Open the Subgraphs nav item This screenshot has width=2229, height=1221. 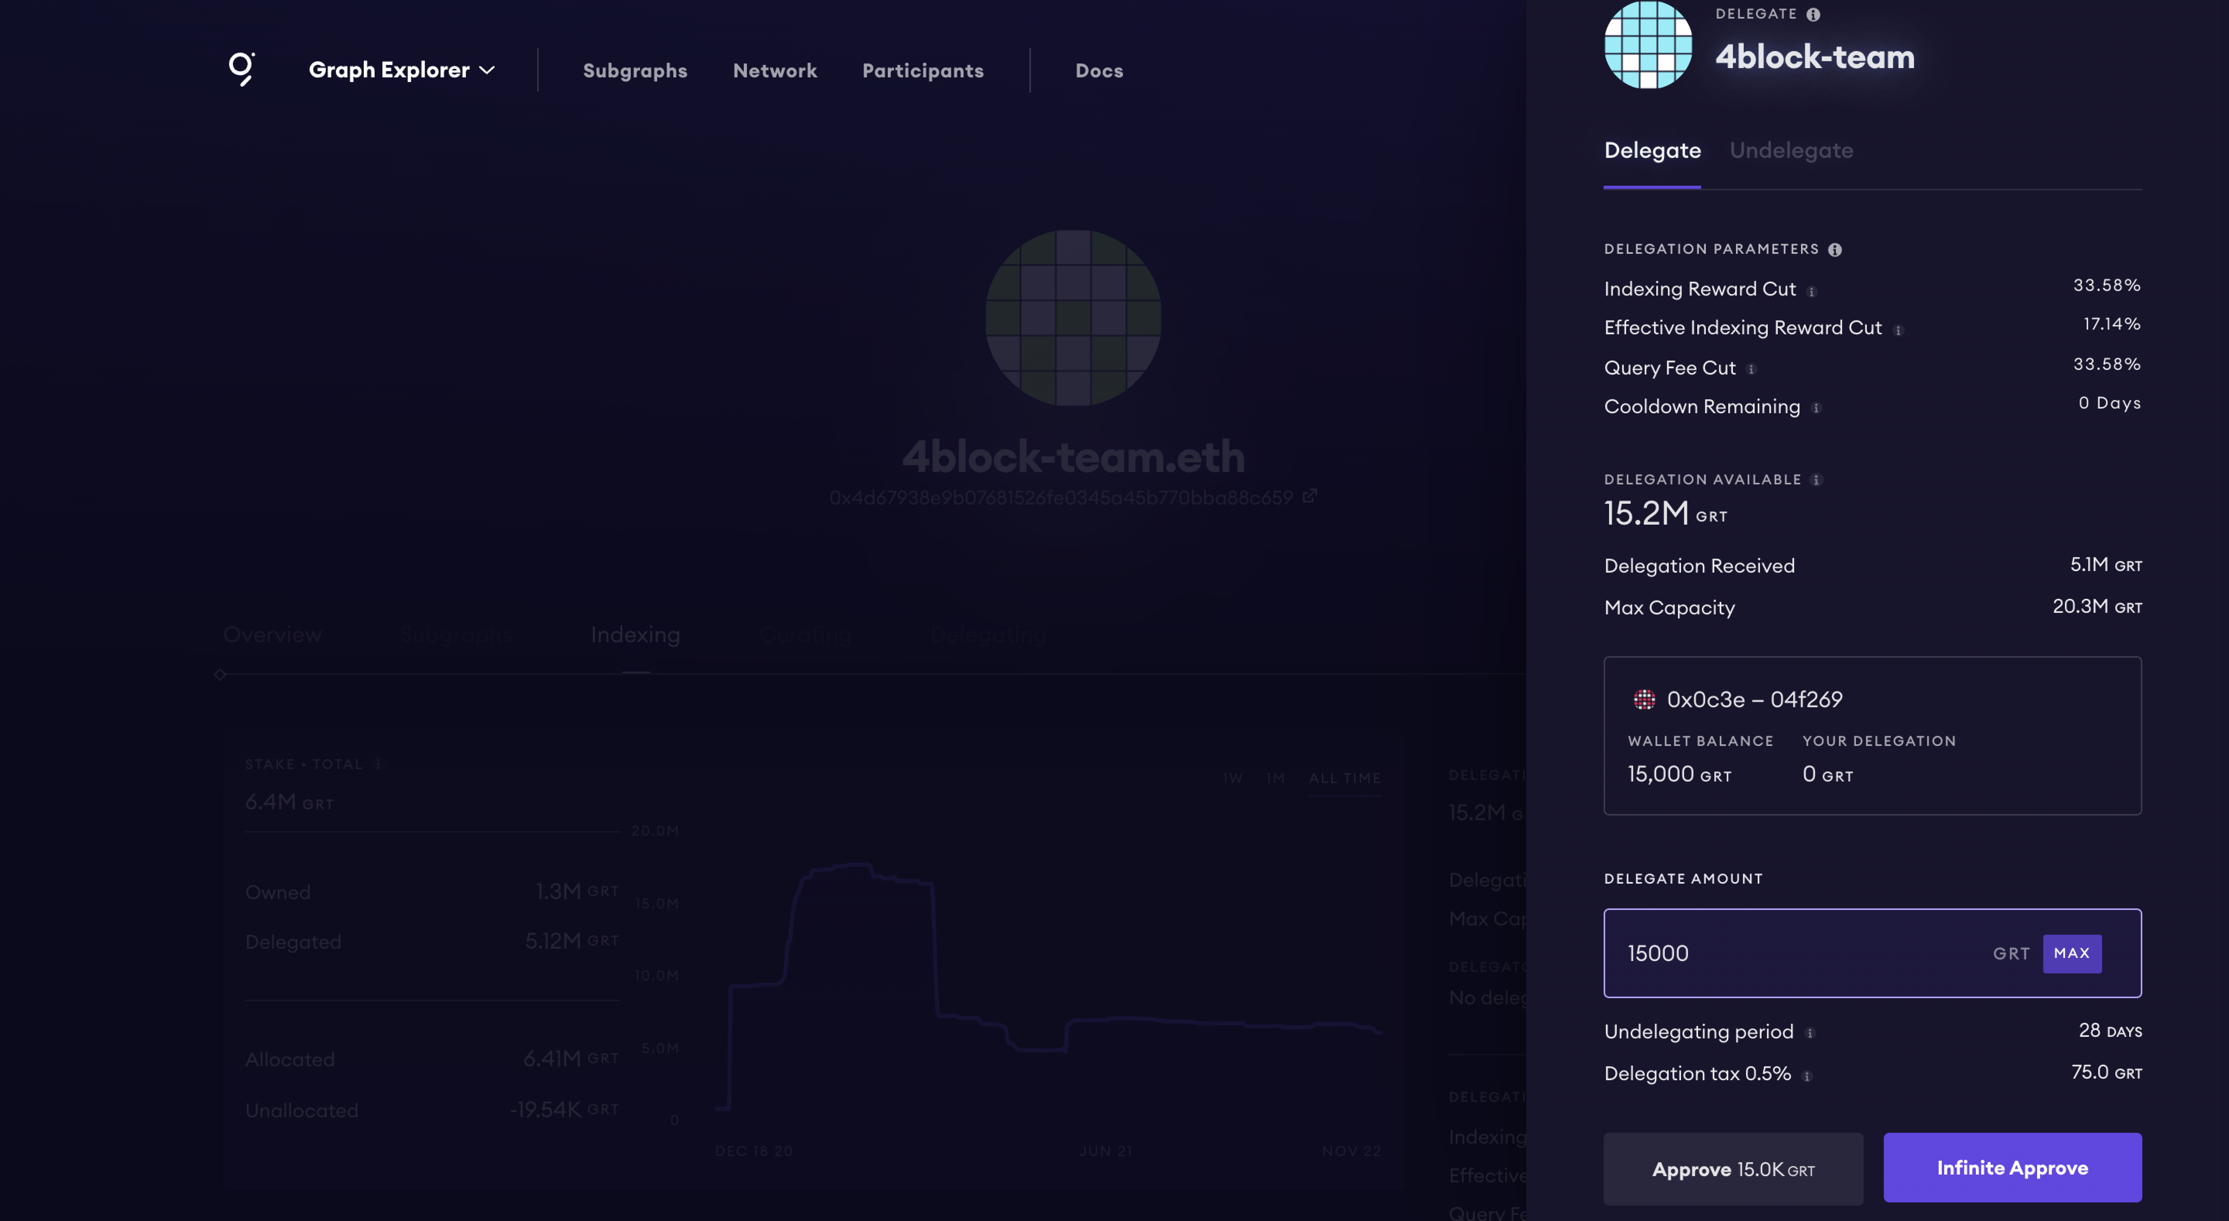click(634, 71)
